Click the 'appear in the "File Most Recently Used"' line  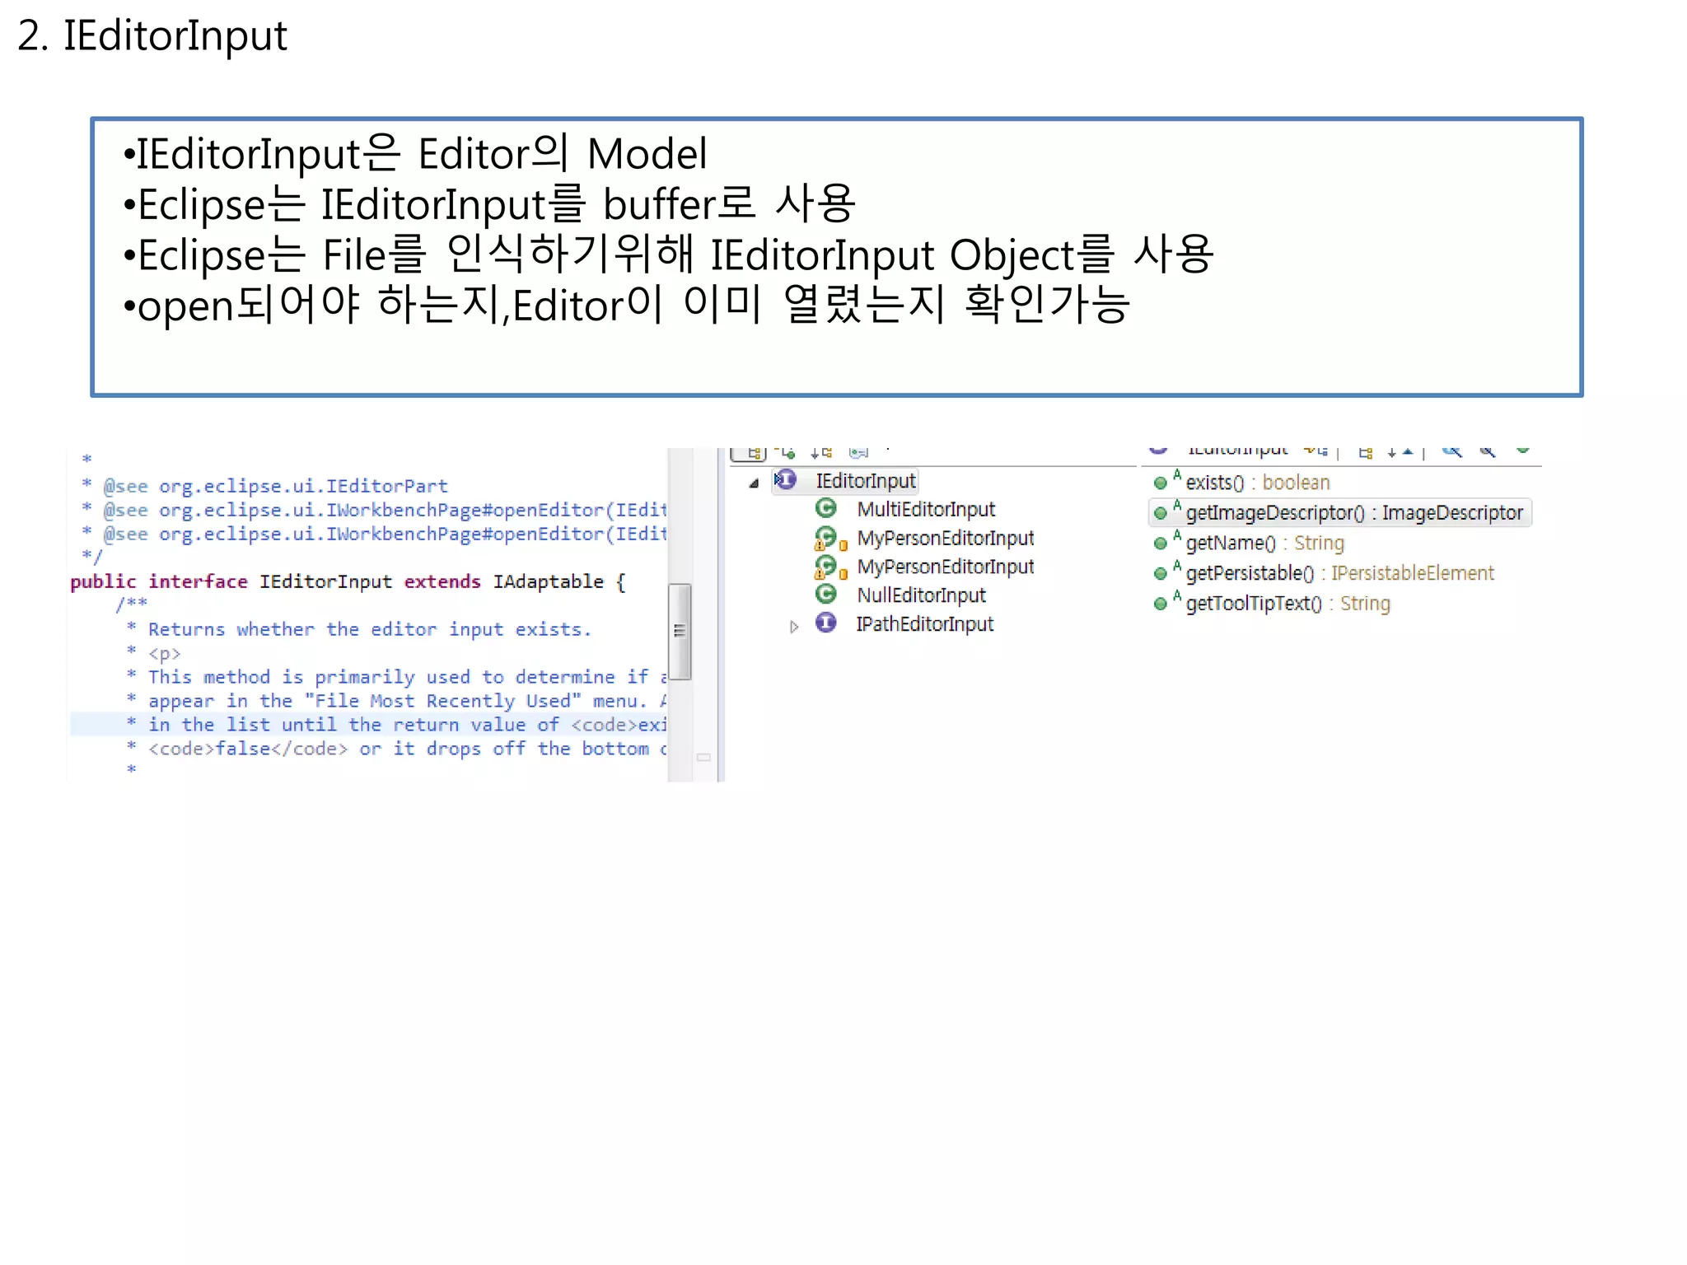396,701
